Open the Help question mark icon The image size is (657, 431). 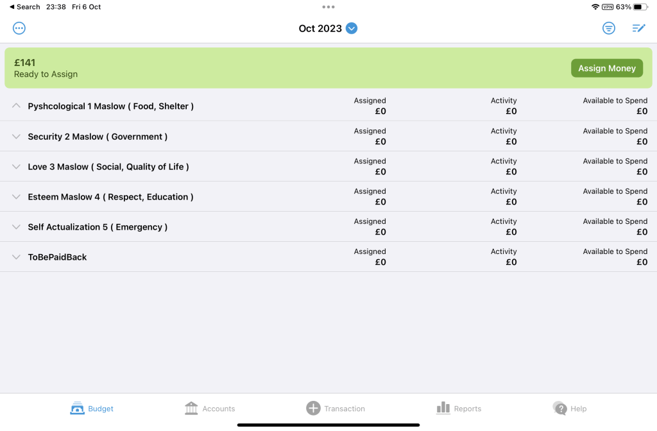click(559, 409)
